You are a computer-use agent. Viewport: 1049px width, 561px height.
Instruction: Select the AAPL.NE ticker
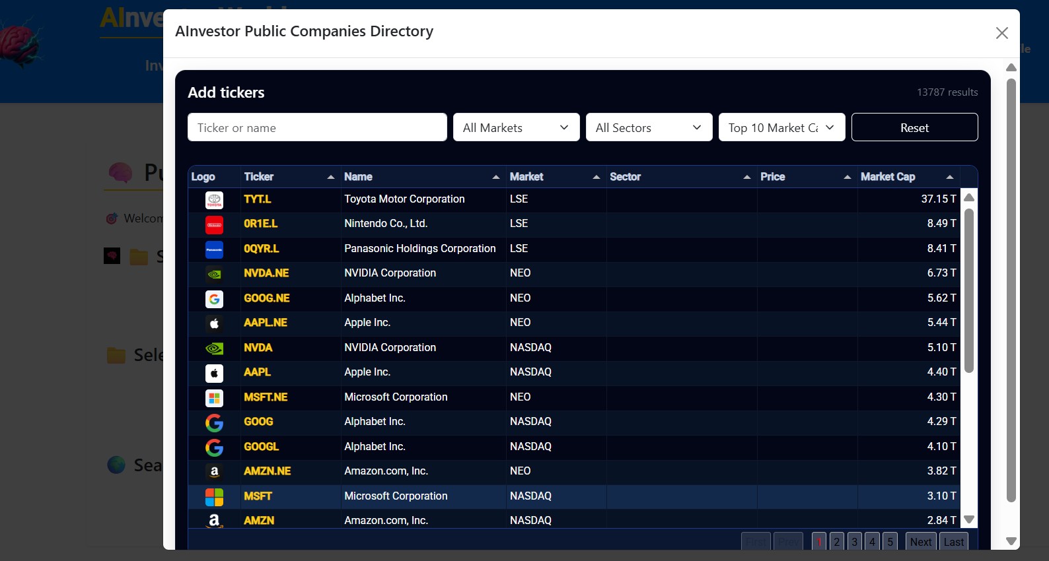(266, 323)
